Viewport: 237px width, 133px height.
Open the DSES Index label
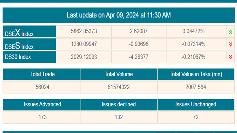click(19, 45)
